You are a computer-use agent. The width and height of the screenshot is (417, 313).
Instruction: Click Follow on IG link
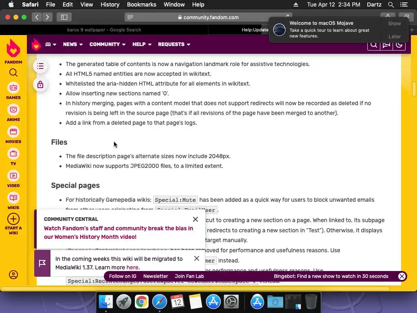(x=123, y=276)
